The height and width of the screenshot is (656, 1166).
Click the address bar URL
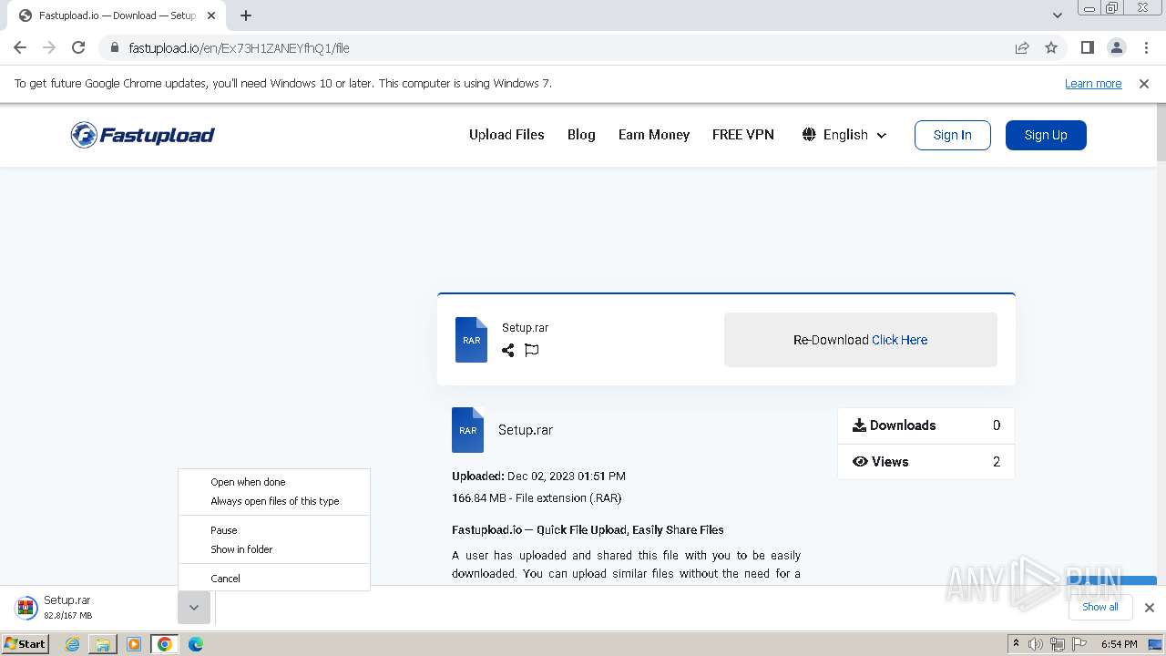[x=239, y=47]
